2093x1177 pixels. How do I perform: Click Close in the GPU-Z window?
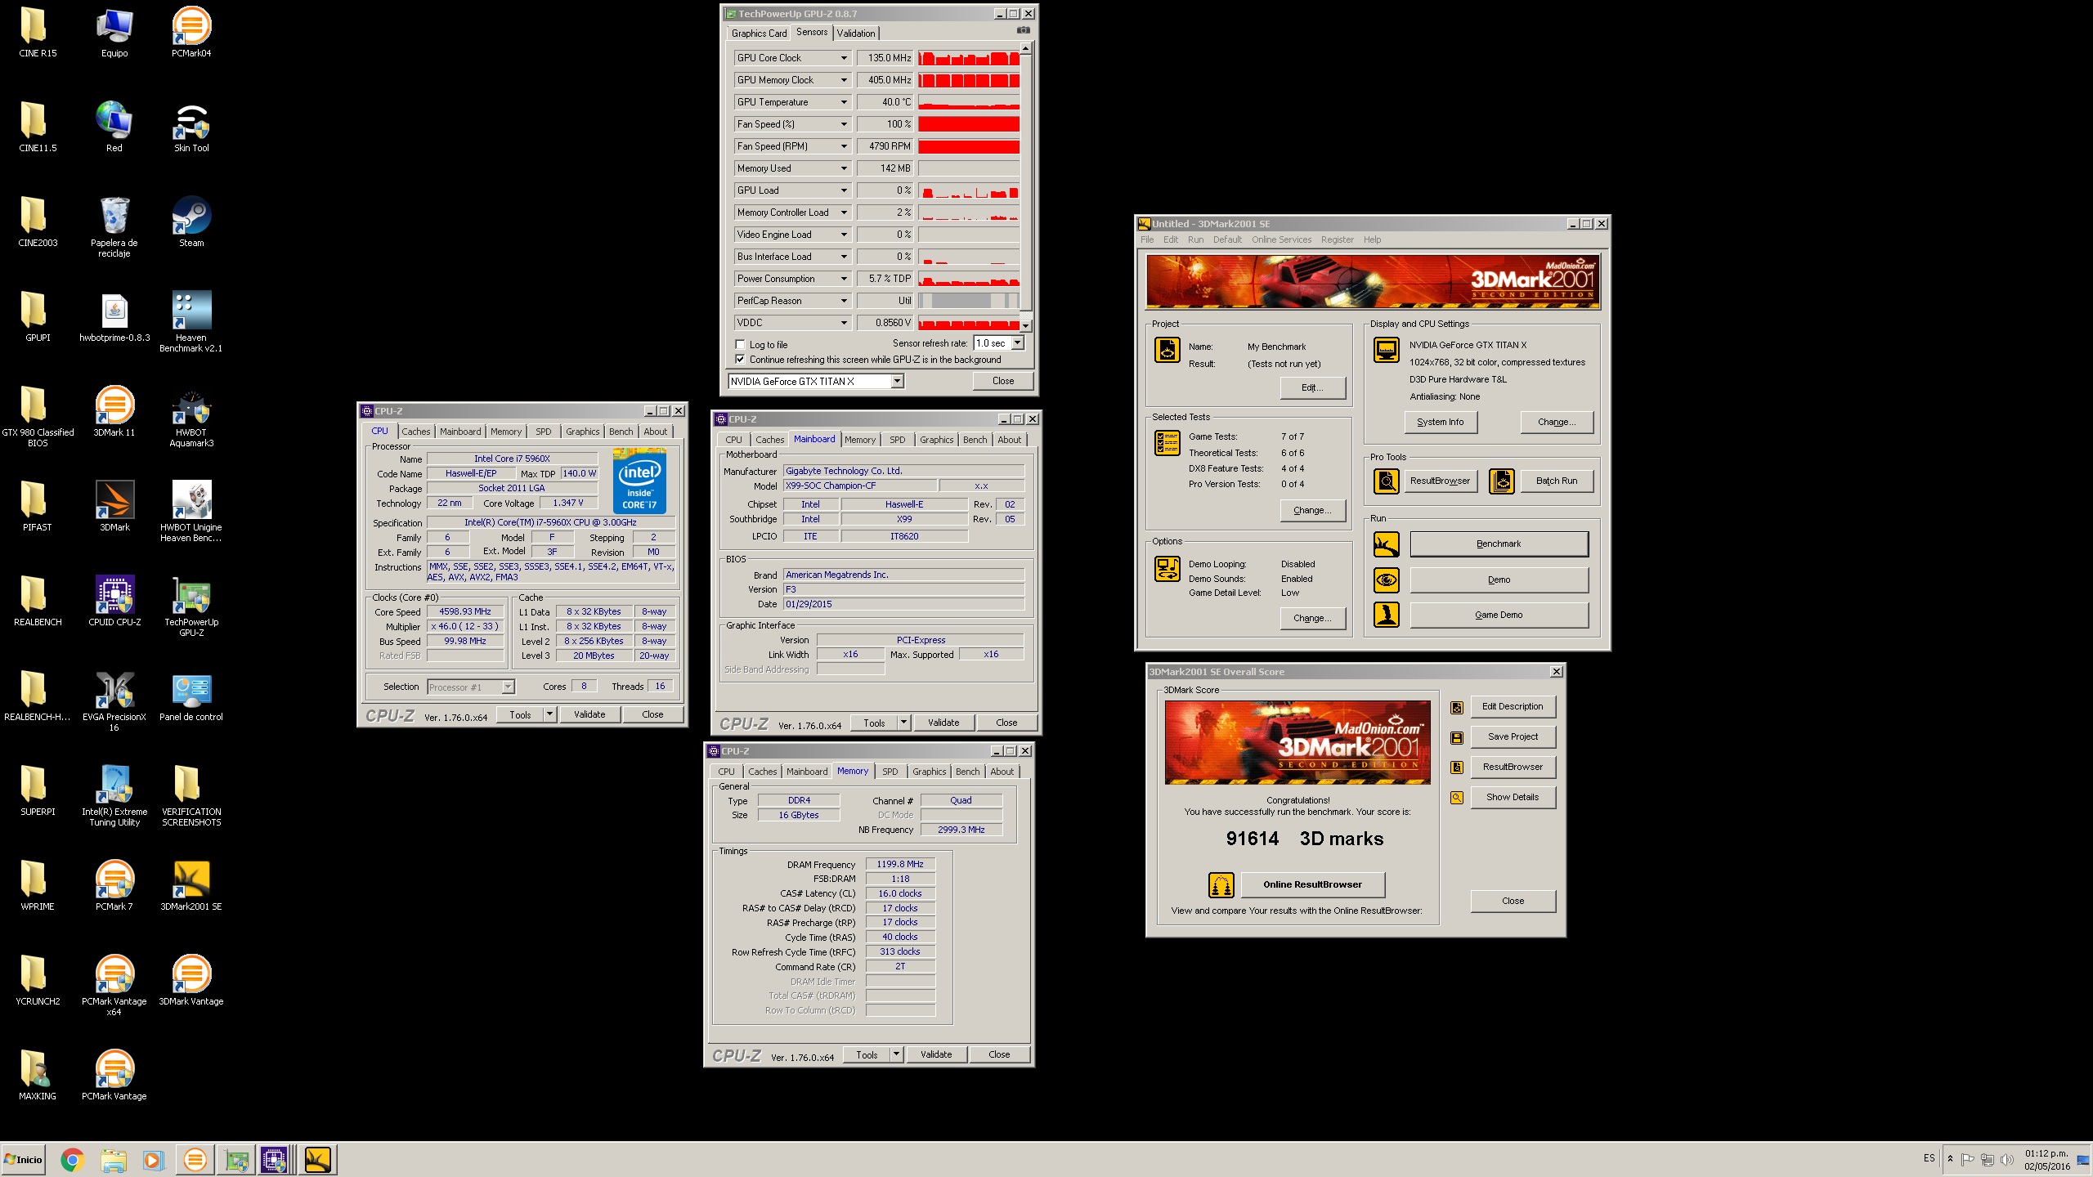(1002, 381)
